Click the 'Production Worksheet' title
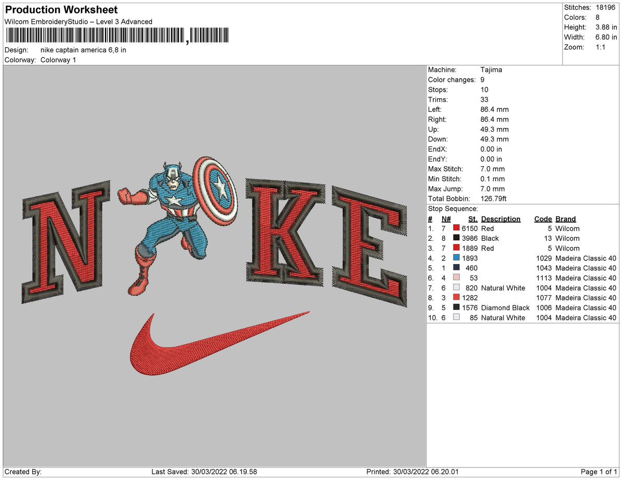The height and width of the screenshot is (480, 622). click(61, 10)
